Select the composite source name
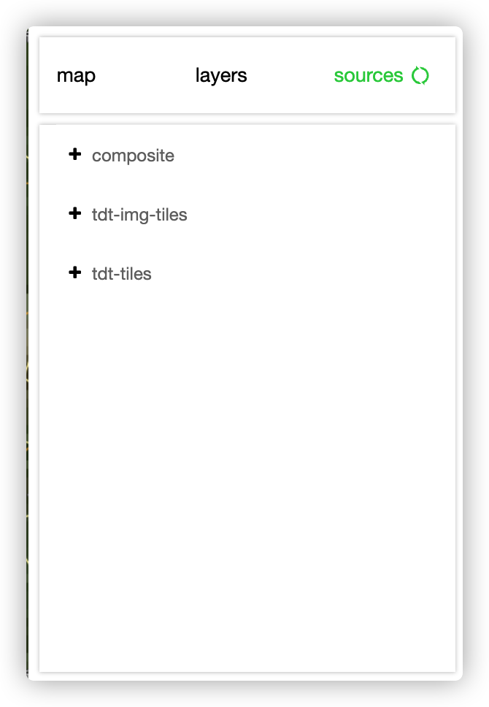 click(x=133, y=156)
